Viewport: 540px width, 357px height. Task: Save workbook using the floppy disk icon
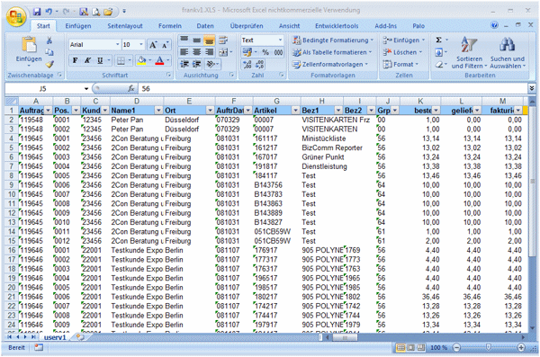37,12
